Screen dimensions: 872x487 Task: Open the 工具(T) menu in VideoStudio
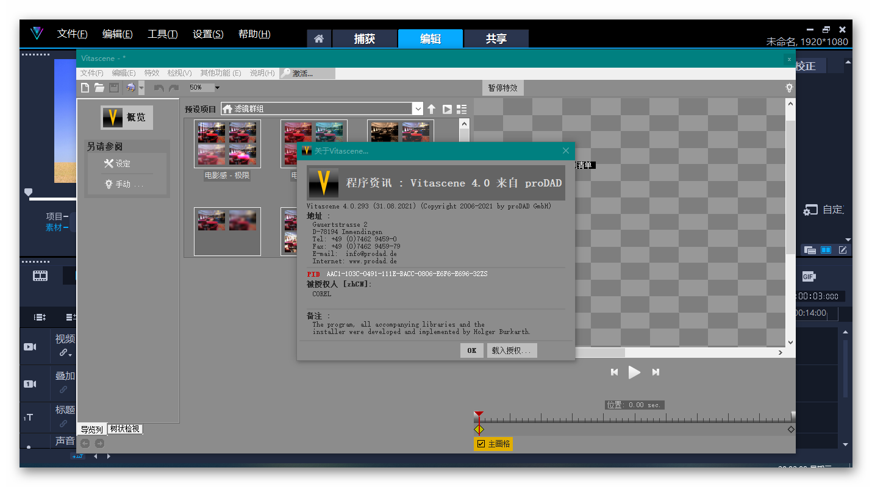point(163,34)
